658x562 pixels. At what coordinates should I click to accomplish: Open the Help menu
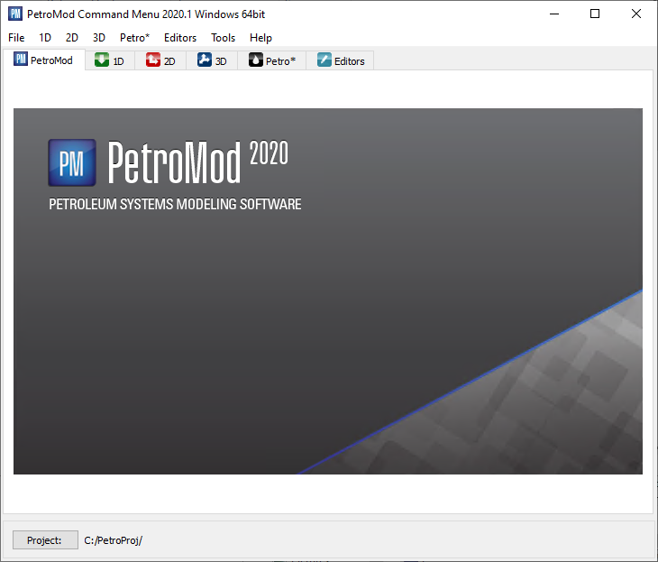pos(260,38)
